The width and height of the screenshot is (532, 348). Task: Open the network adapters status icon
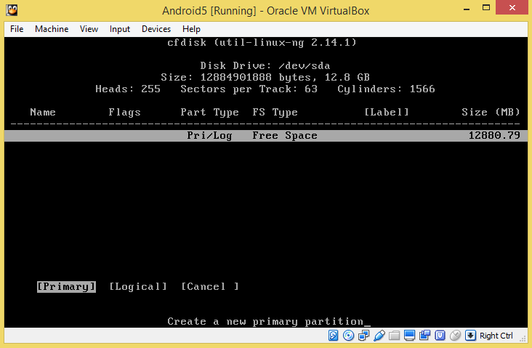point(363,336)
